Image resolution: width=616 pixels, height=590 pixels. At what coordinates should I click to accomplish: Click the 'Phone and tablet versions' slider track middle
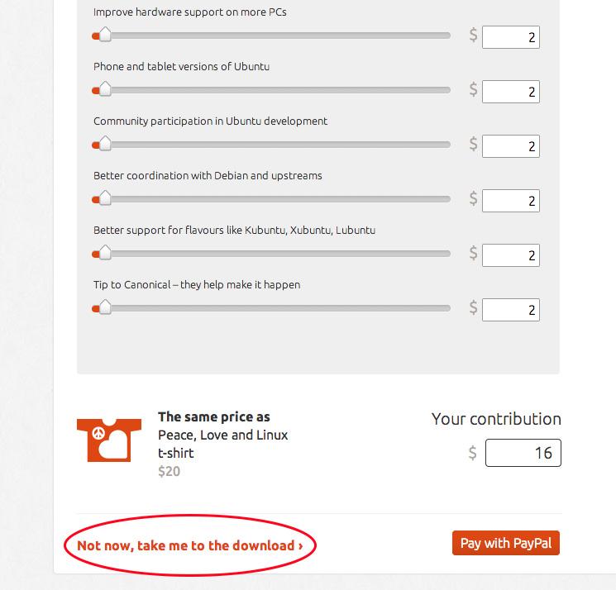[x=272, y=90]
